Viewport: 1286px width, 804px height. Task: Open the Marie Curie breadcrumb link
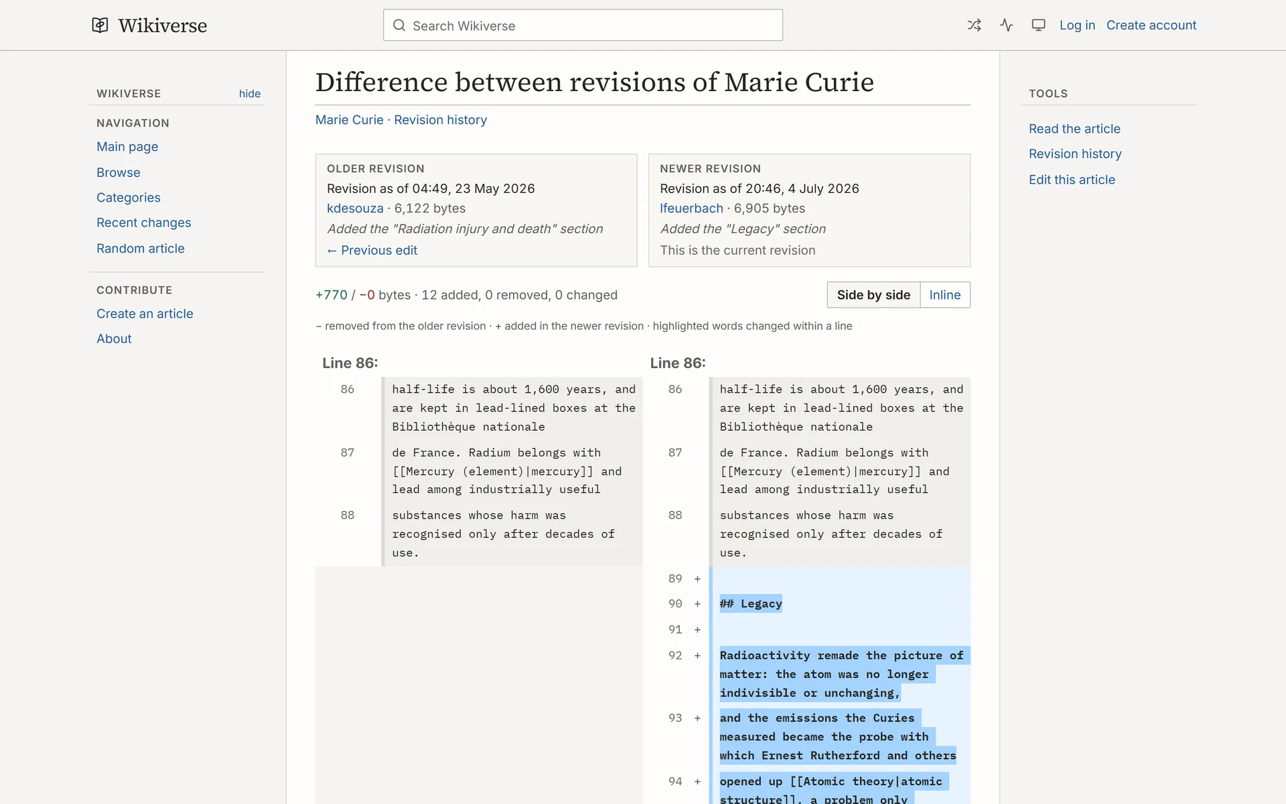pos(350,120)
